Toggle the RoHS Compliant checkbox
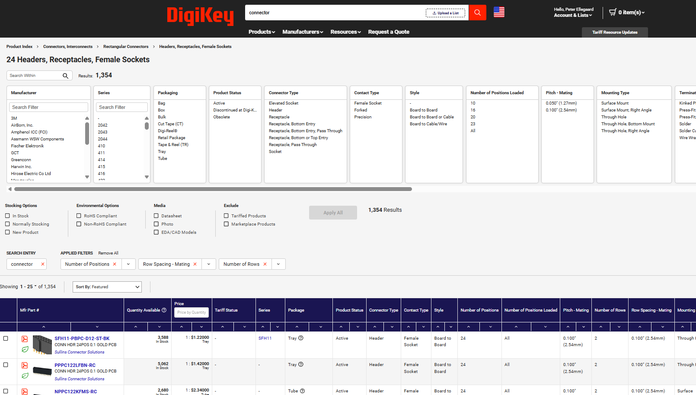Screen dimensions: 696x395 (79, 216)
